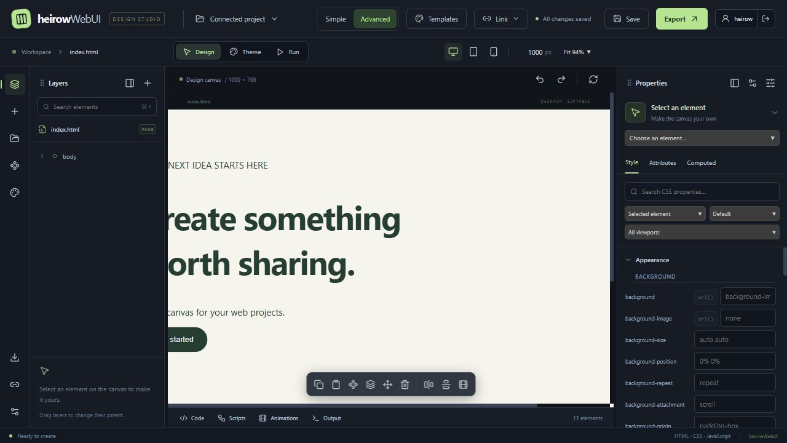Click the copy icon in floating toolbar
The height and width of the screenshot is (443, 787).
pos(318,385)
